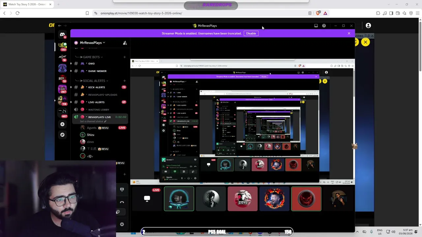Open Discord's Discover servers compass icon

coord(62,135)
